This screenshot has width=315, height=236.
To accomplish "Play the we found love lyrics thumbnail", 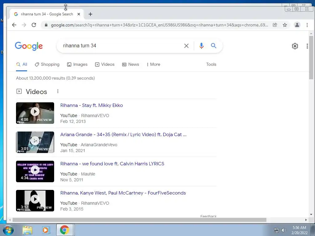I will [35, 171].
